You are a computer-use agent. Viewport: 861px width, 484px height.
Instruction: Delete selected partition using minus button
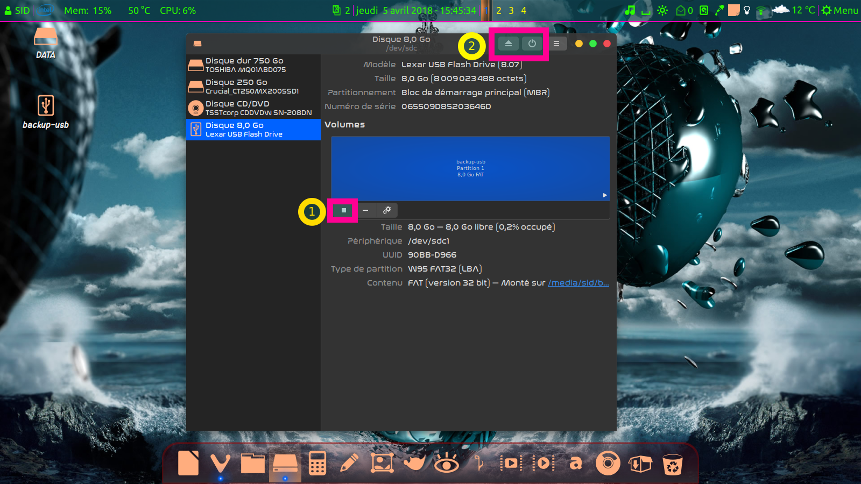click(365, 210)
